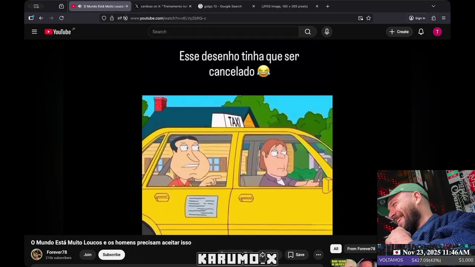This screenshot has height=267, width=475.
Task: Open the account avatar with letter T
Action: pos(437,32)
